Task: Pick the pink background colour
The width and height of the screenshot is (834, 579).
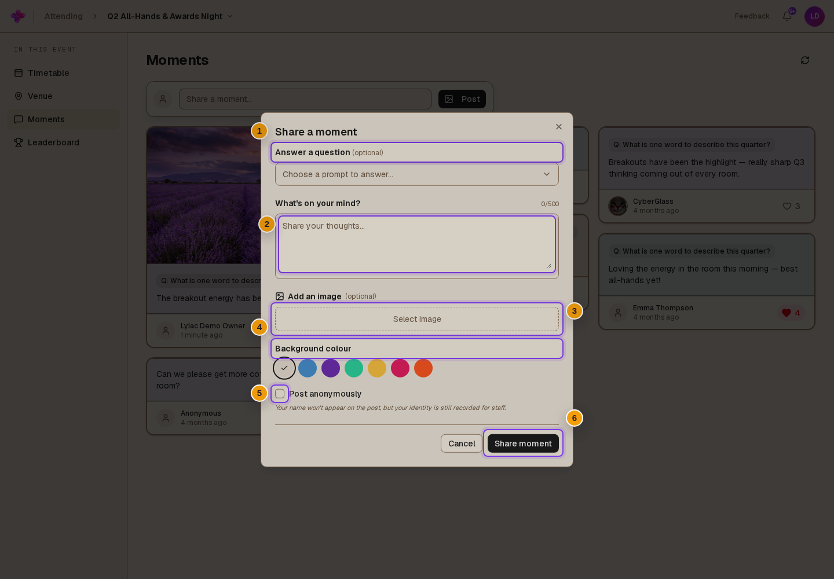Action: click(x=400, y=368)
